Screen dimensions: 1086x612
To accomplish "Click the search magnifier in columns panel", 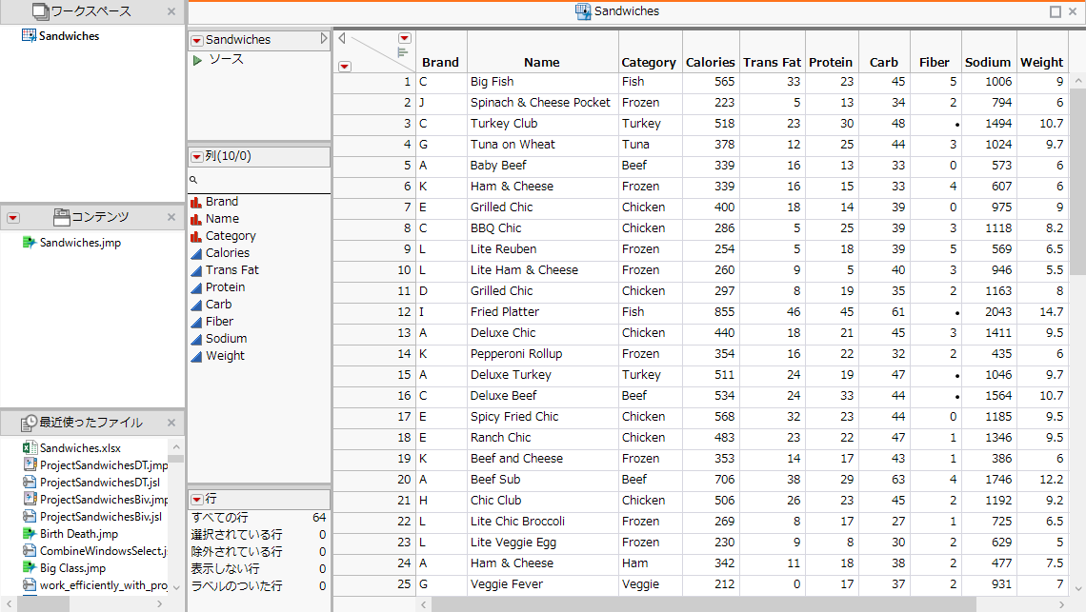I will pos(193,179).
